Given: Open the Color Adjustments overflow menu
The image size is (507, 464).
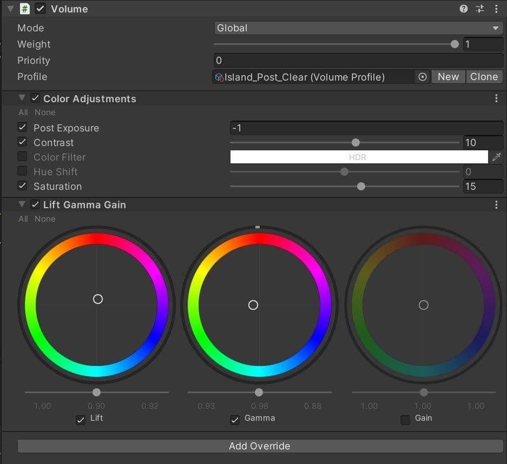Looking at the screenshot, I should coord(496,97).
